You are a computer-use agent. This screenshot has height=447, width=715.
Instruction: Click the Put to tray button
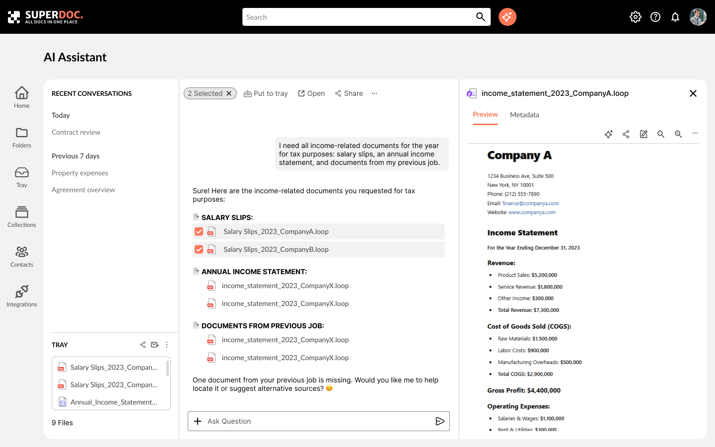pyautogui.click(x=266, y=93)
